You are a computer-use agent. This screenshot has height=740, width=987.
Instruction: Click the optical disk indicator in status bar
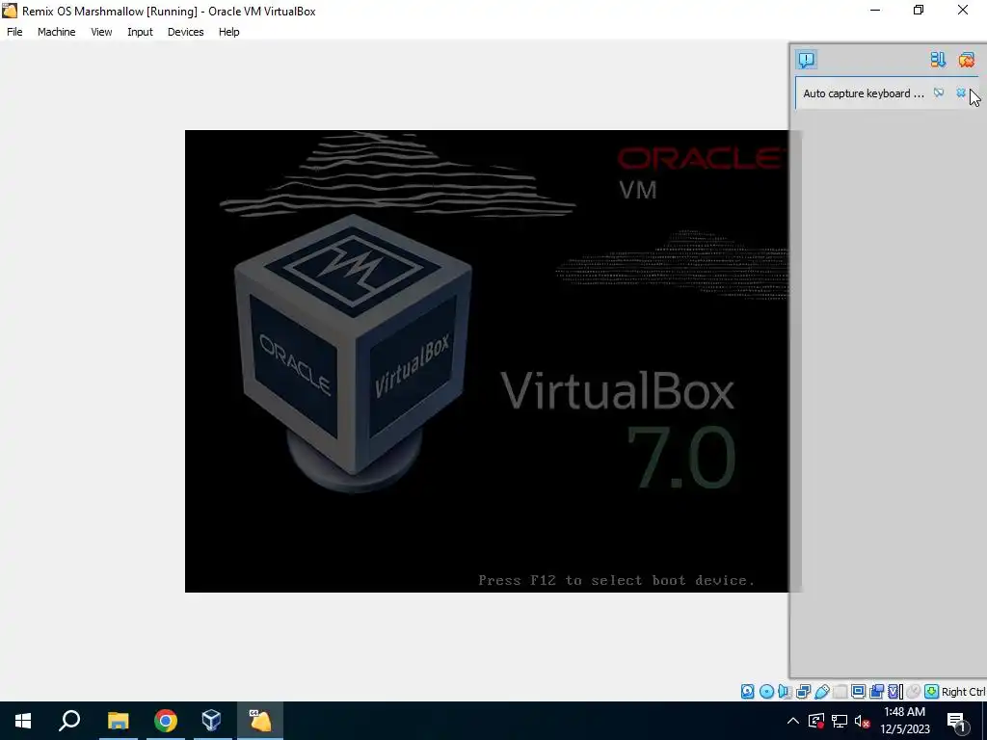coord(766,692)
